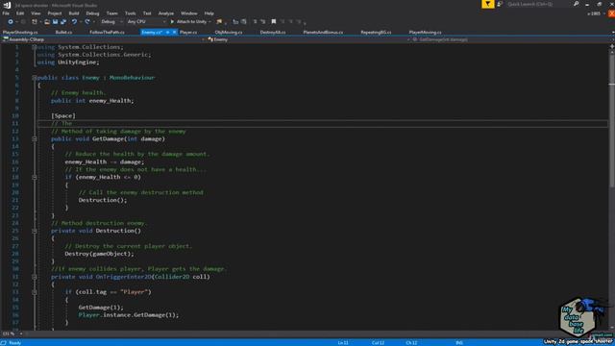Viewport: 615px width, 346px height.
Task: Click the Undo toolbar icon
Action: [74, 21]
